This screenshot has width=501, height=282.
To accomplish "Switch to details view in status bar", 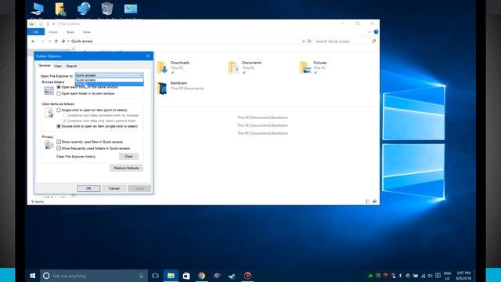I will pos(368,201).
